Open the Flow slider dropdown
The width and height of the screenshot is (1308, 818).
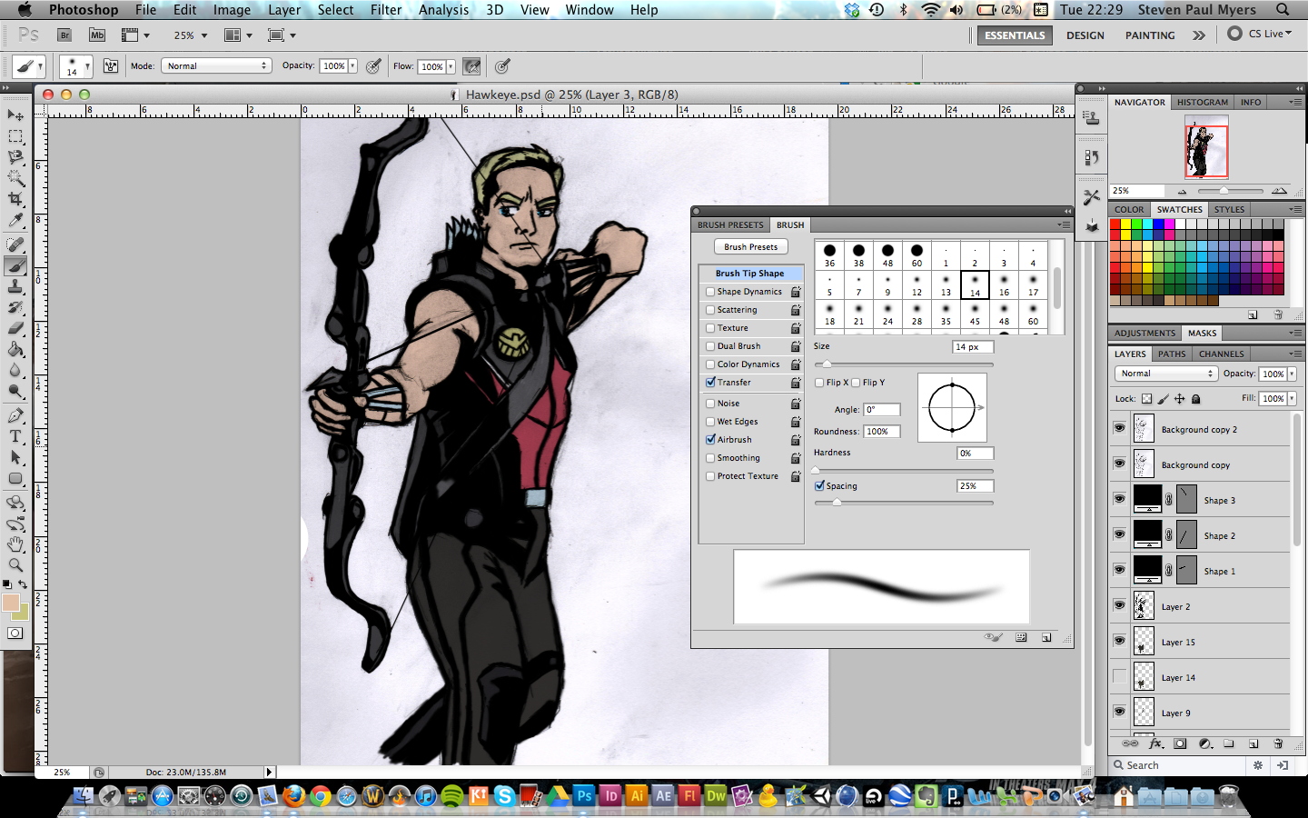451,66
